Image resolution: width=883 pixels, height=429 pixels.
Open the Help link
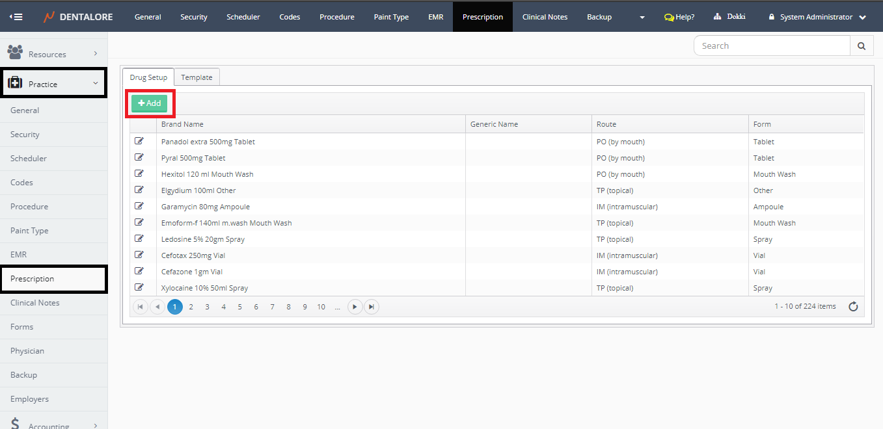click(679, 17)
